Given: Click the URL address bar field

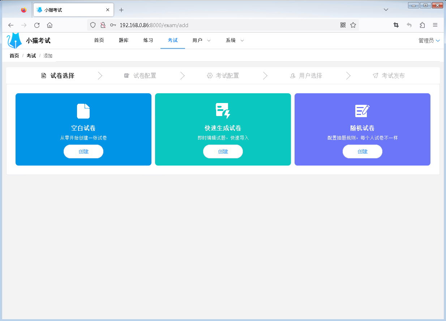Looking at the screenshot, I should pyautogui.click(x=224, y=25).
